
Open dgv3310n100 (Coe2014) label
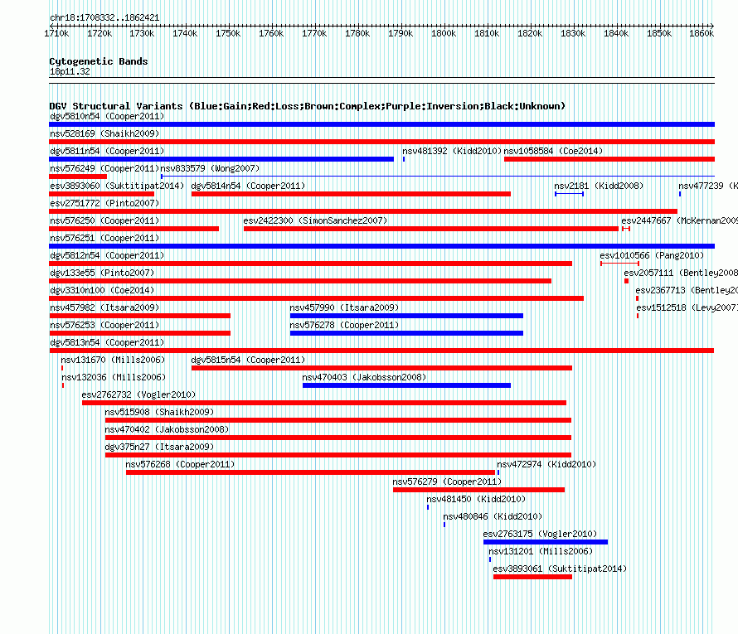click(102, 290)
